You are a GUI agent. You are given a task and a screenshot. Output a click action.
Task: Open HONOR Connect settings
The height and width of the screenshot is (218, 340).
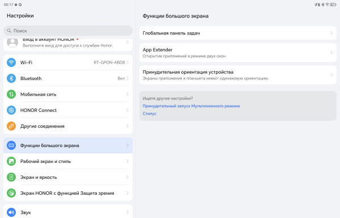click(x=68, y=110)
